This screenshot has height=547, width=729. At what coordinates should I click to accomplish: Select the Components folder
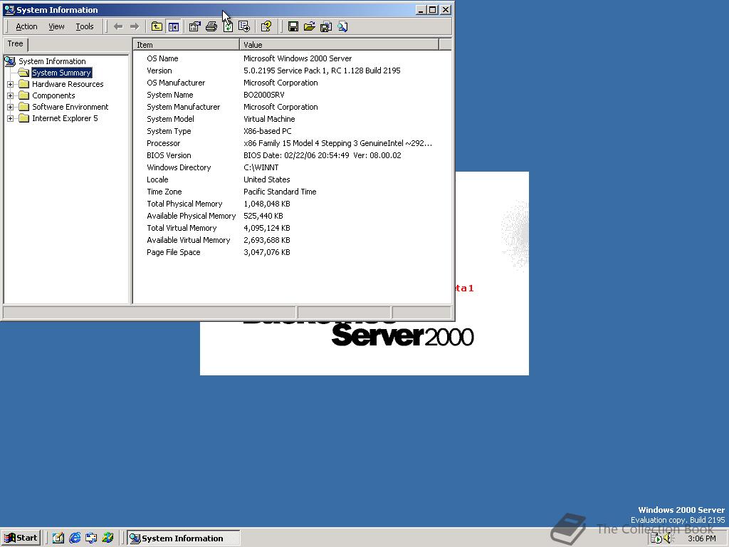point(53,95)
